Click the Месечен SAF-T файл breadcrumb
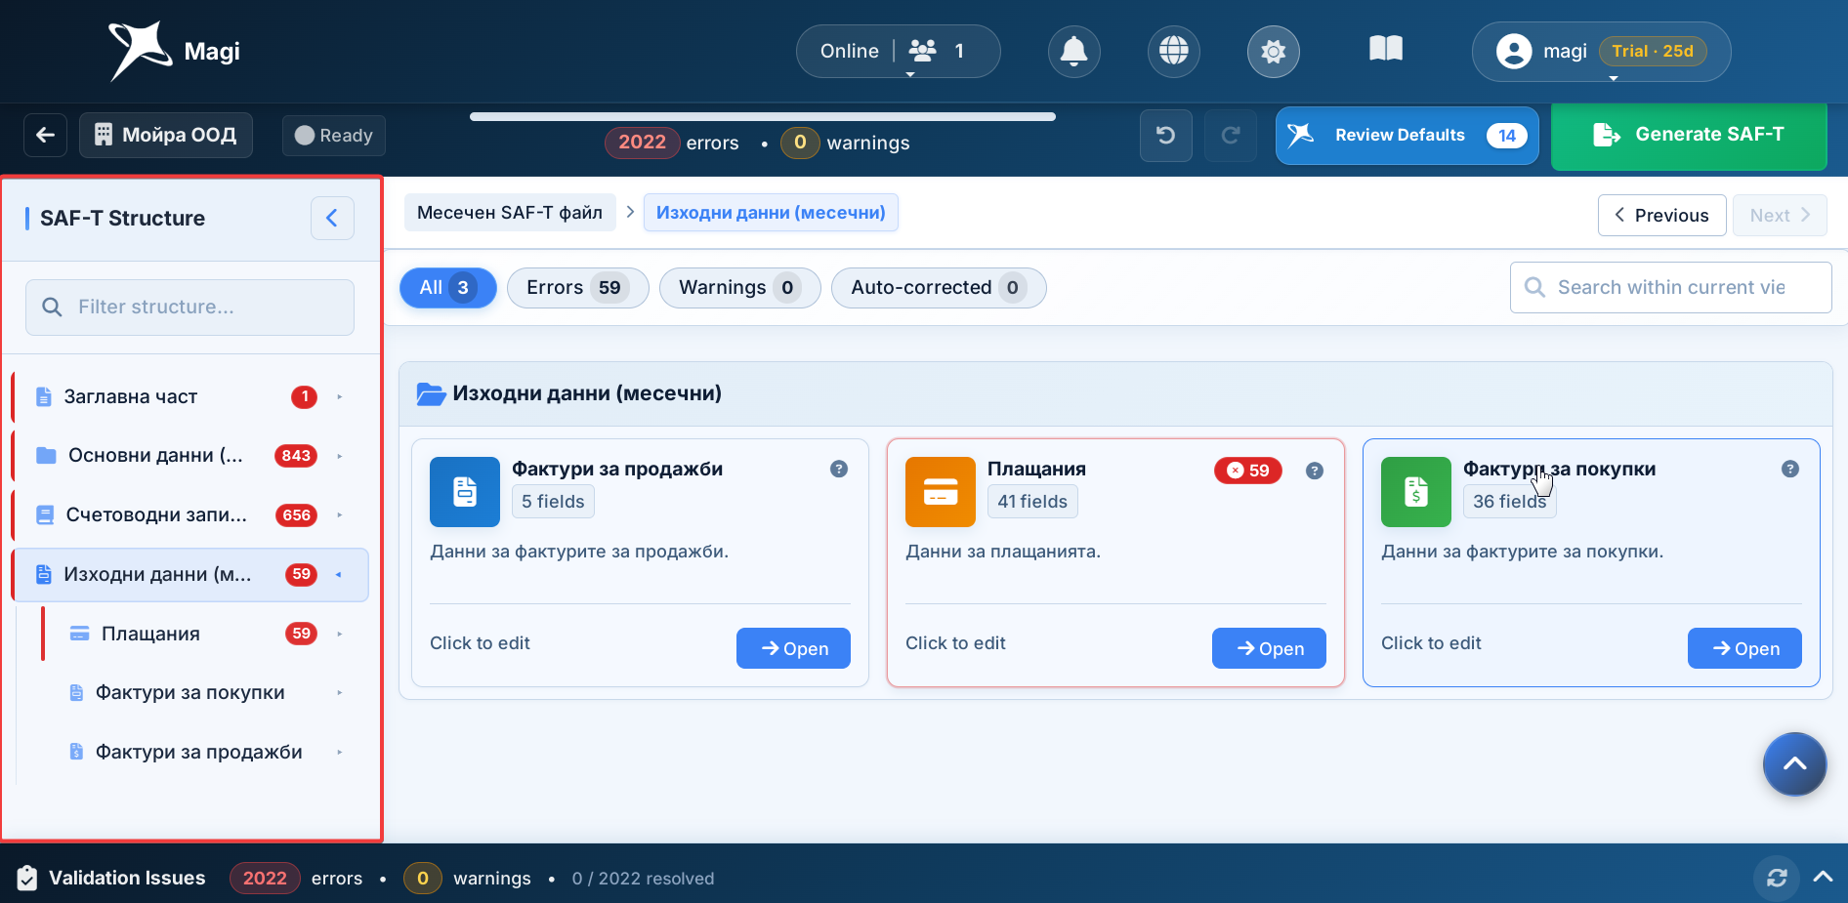This screenshot has height=903, width=1848. tap(510, 213)
